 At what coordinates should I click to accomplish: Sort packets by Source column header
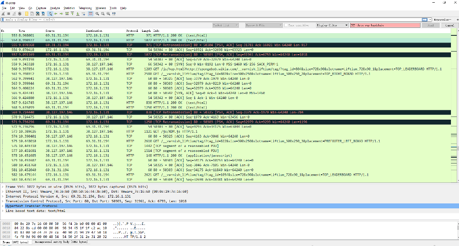[x=50, y=31]
